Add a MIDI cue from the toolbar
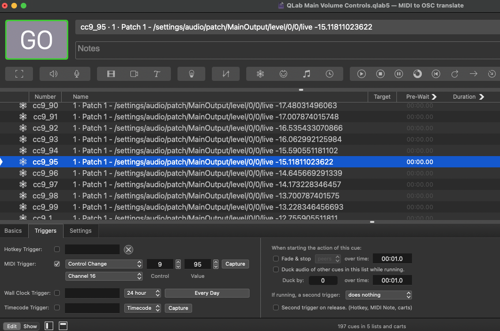This screenshot has height=331, width=500. [283, 74]
